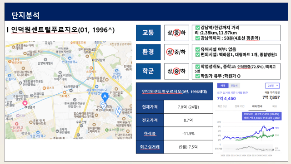The image size is (291, 164).
Task: Click the 인덕원센트럴푸르지오 table header
Action: (175, 92)
